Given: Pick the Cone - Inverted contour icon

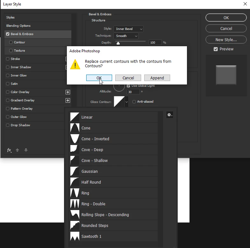Looking at the screenshot, I should tap(75, 139).
